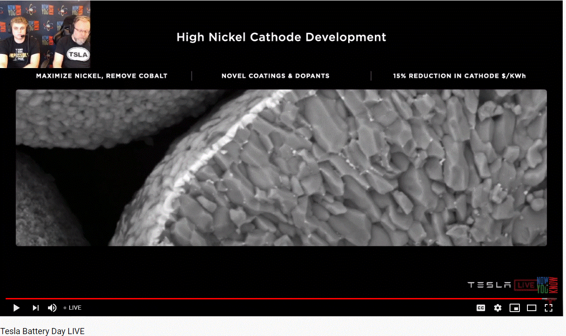Click 'High Nickel Cathode Development' heading
Viewport: 566px width, 336px height.
281,37
